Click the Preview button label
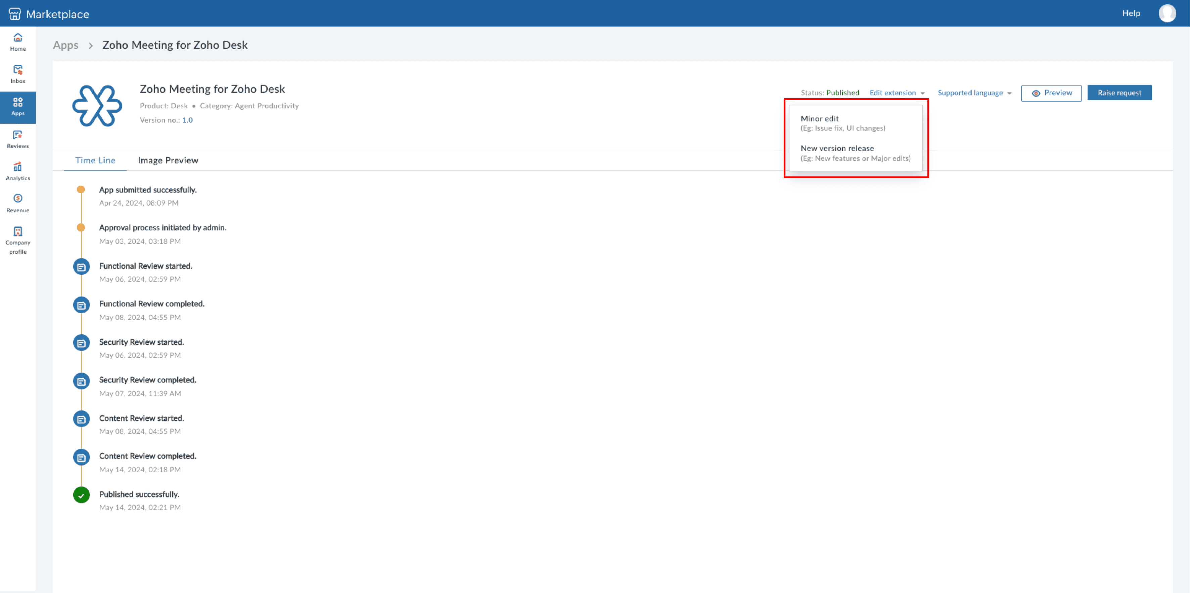Screen dimensions: 1190x593 pos(1058,93)
